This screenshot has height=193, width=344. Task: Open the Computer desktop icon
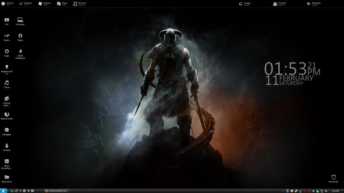20,21
